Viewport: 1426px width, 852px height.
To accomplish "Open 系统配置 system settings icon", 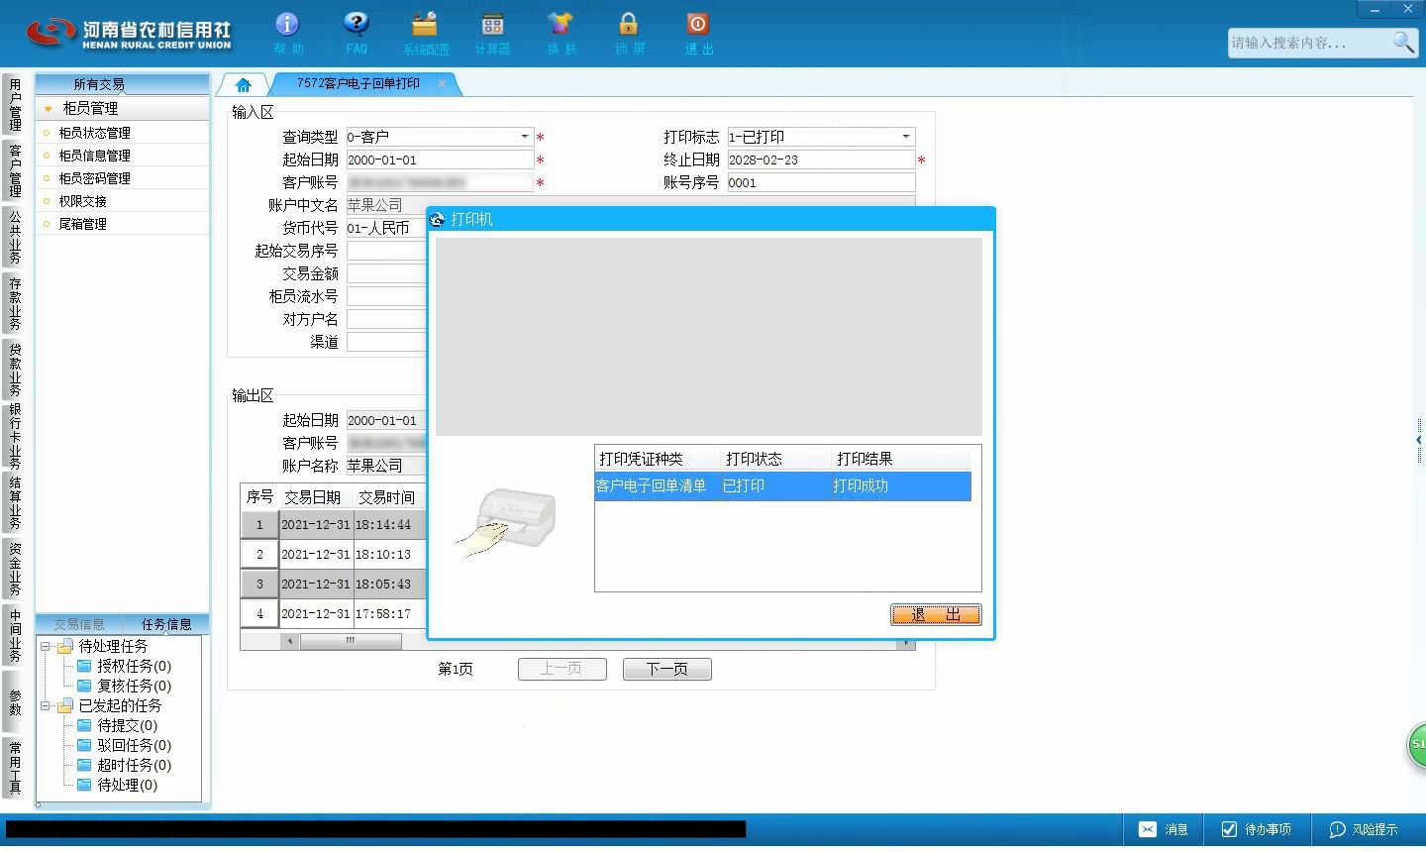I will click(425, 33).
